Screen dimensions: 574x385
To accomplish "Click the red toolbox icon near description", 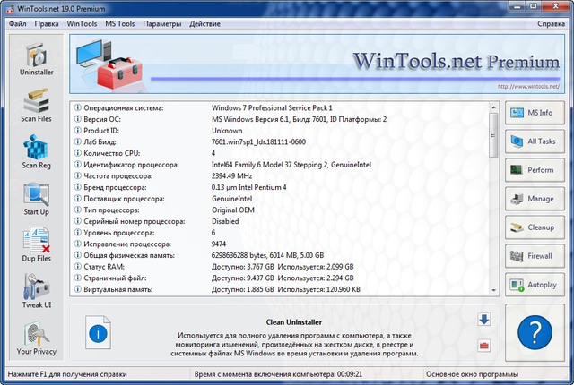I will 484,346.
